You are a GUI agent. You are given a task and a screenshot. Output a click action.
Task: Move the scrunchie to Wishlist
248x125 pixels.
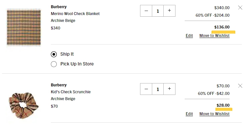click(215, 114)
